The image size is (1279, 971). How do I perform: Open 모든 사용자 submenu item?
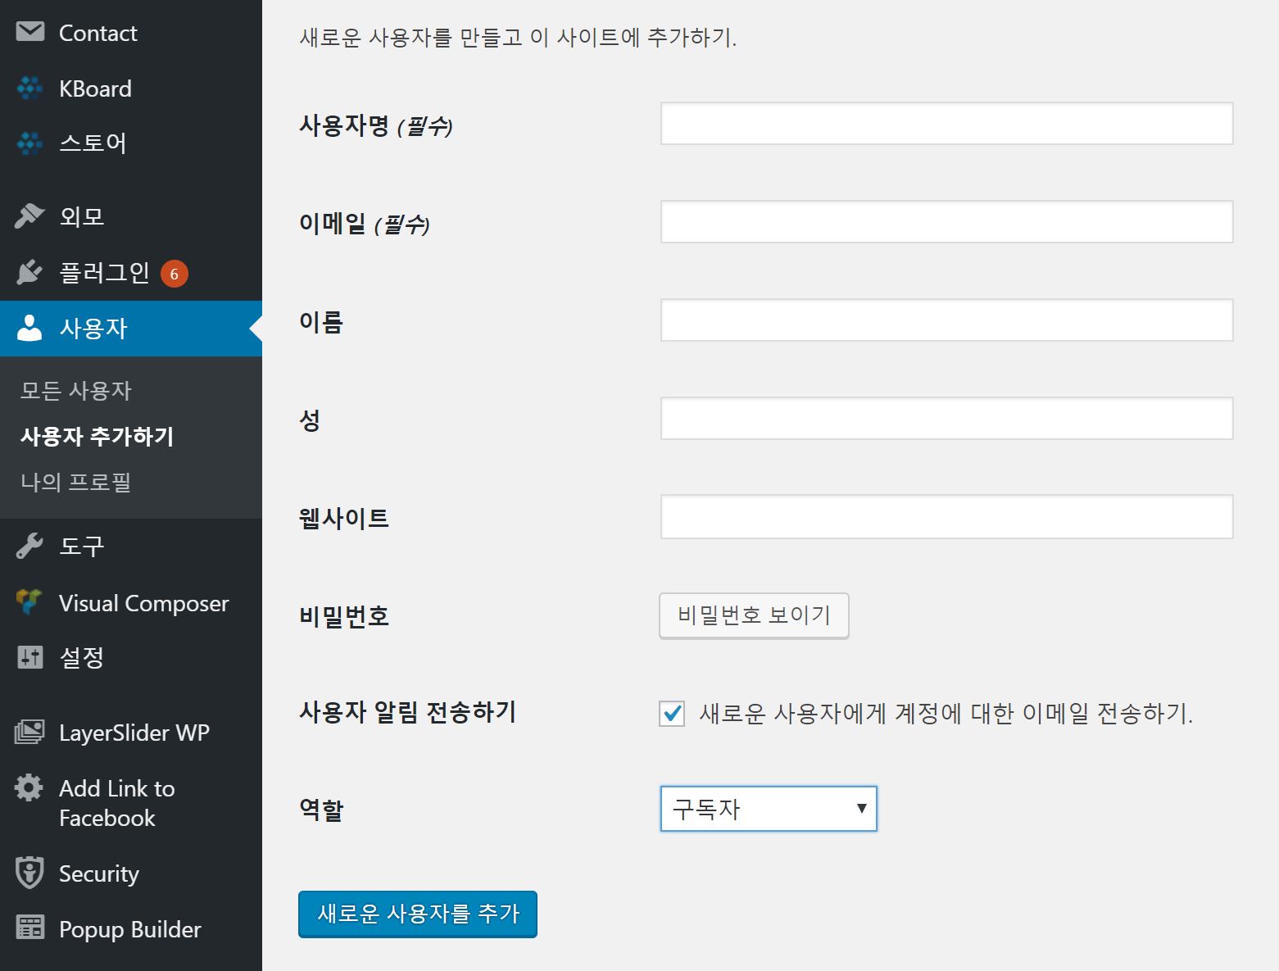point(76,391)
